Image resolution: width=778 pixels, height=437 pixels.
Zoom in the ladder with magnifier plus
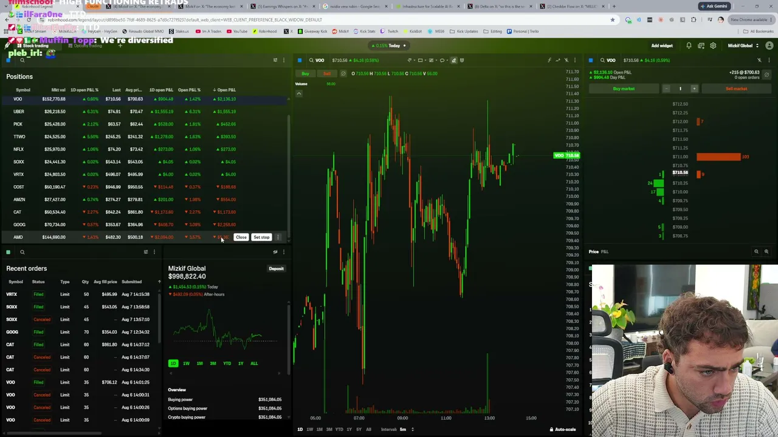click(766, 251)
